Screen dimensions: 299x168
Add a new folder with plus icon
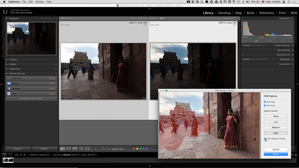pos(56,64)
